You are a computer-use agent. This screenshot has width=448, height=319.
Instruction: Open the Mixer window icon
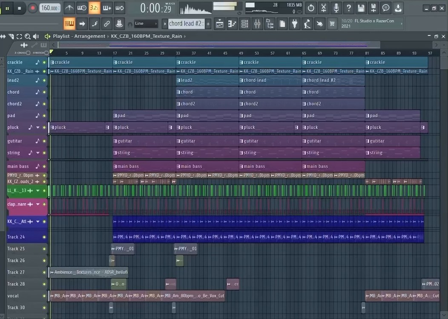[257, 24]
